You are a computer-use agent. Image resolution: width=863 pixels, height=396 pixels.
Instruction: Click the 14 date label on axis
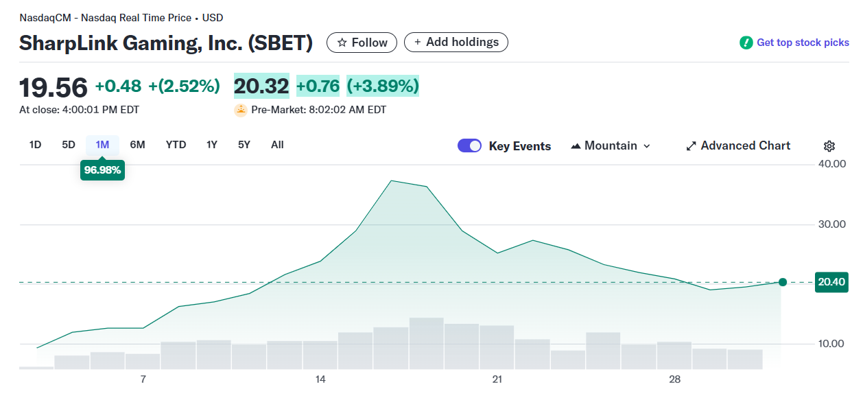click(x=320, y=380)
